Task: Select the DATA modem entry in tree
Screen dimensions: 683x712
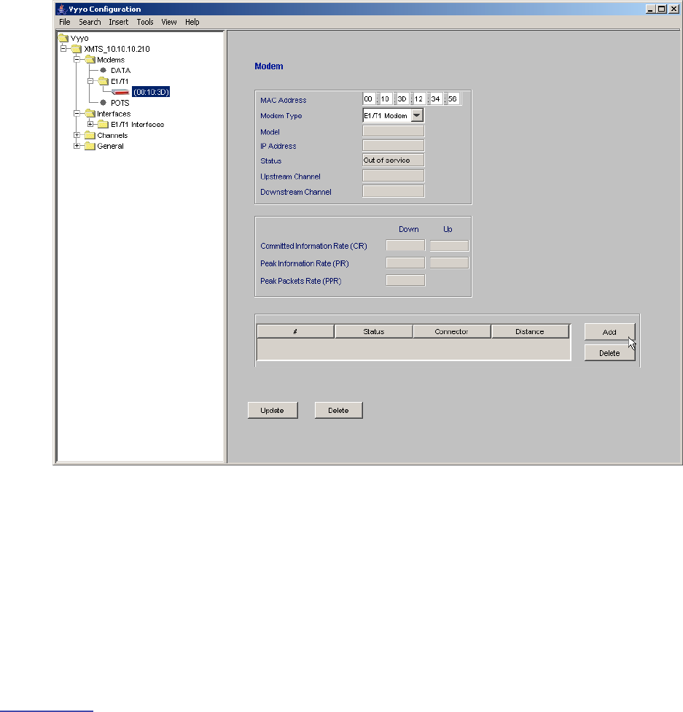Action: pyautogui.click(x=121, y=70)
